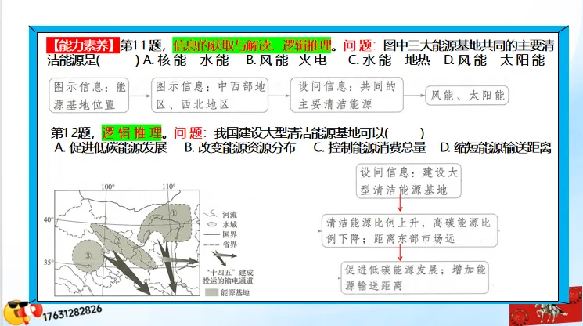Click the 100° longitude label
Screen dimensions: 583x326
[x=108, y=186]
